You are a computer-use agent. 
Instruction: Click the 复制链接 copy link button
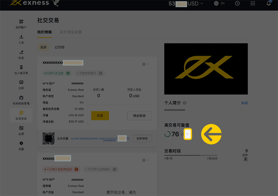pyautogui.click(x=142, y=138)
